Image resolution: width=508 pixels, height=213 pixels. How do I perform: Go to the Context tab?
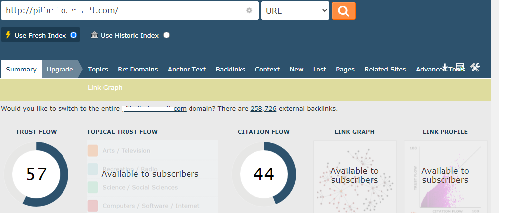pos(267,70)
